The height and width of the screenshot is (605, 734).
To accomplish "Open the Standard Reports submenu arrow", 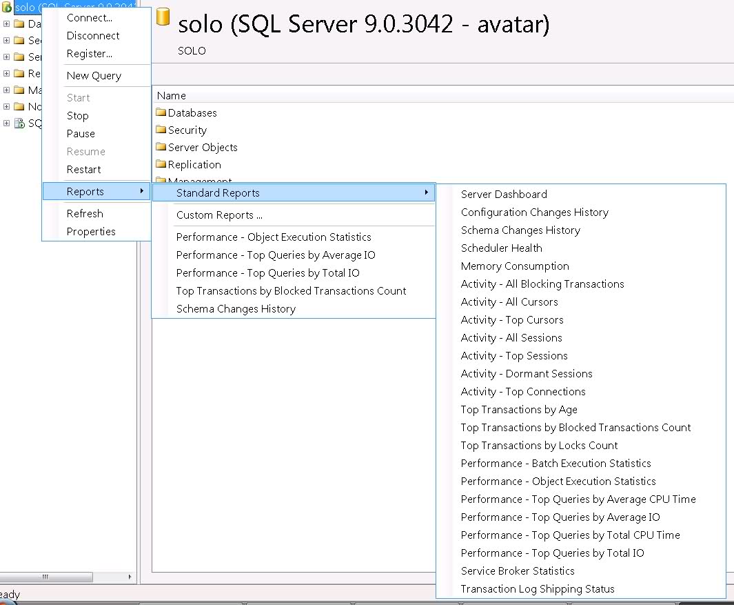I will pos(426,192).
